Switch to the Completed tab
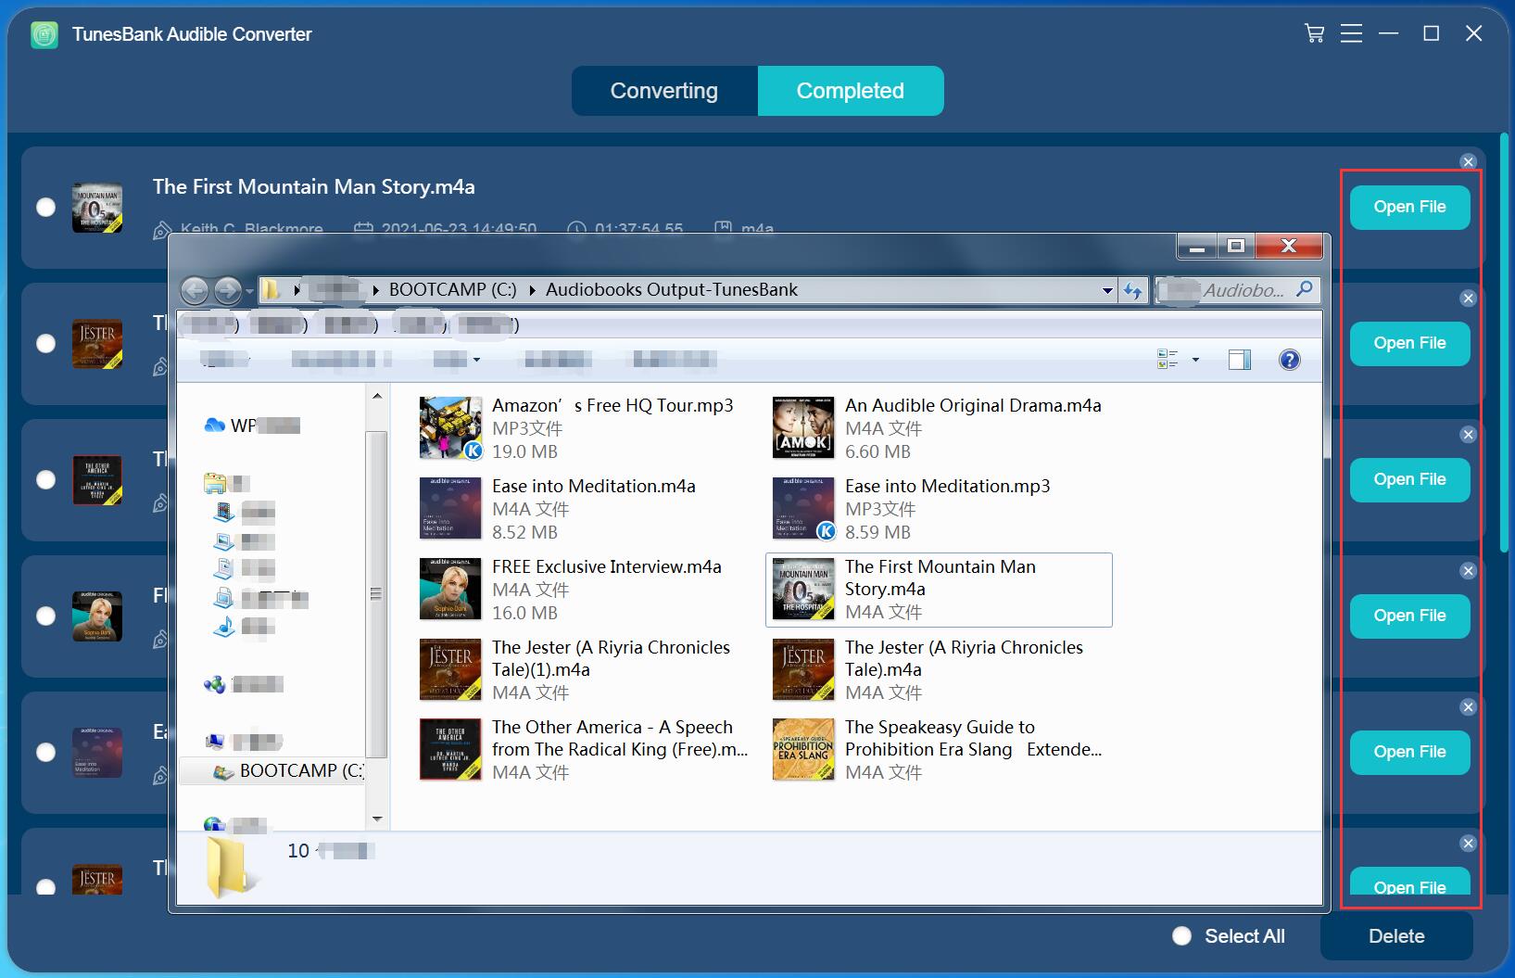 point(851,91)
